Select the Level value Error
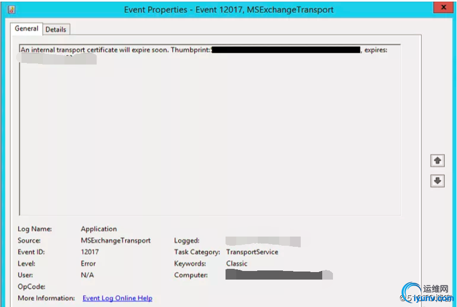This screenshot has width=457, height=307. click(88, 263)
